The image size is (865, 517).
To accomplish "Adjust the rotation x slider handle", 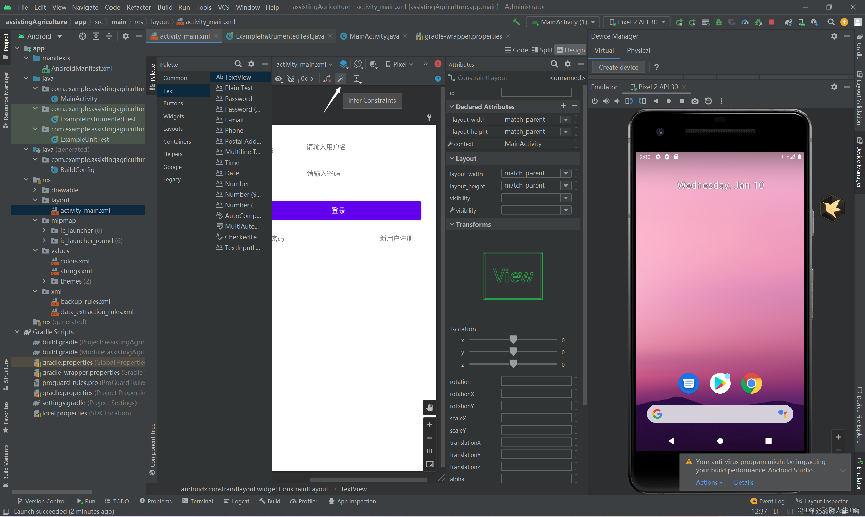I will [513, 339].
